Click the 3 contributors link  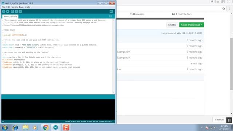coord(182,14)
